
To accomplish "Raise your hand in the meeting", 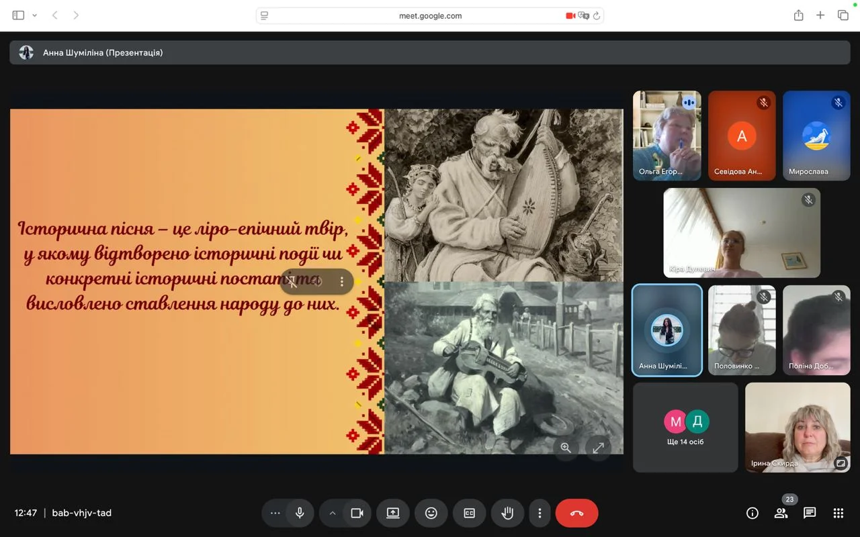I will click(507, 514).
